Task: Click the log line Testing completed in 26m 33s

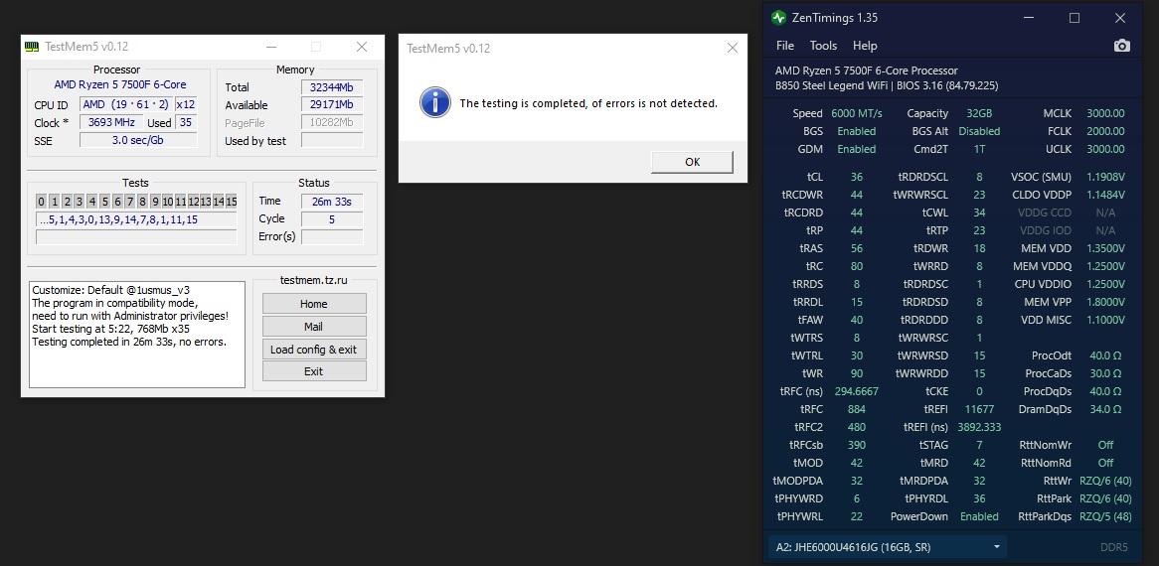Action: tap(129, 342)
